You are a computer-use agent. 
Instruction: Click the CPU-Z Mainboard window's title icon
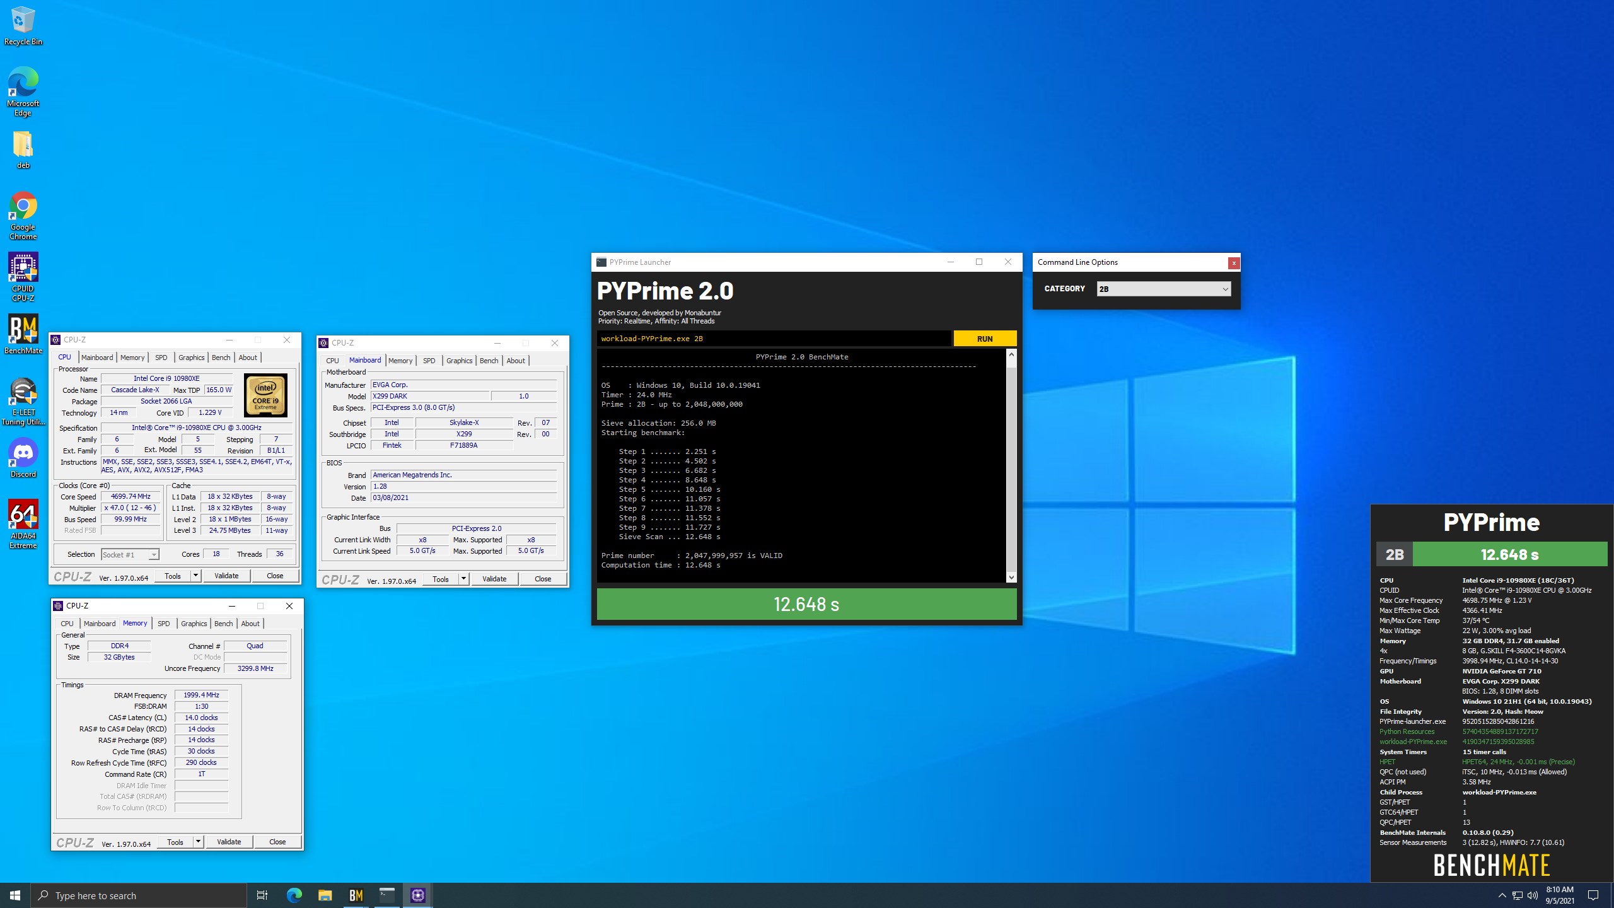(323, 343)
